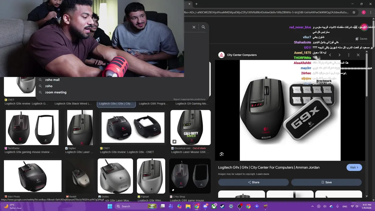Launch Microsoft Teams from the taskbar
The height and width of the screenshot is (211, 375).
(171, 206)
